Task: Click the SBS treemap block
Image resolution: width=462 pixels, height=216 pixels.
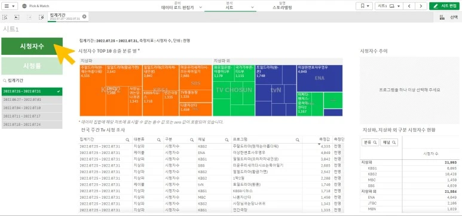Action: (195, 84)
